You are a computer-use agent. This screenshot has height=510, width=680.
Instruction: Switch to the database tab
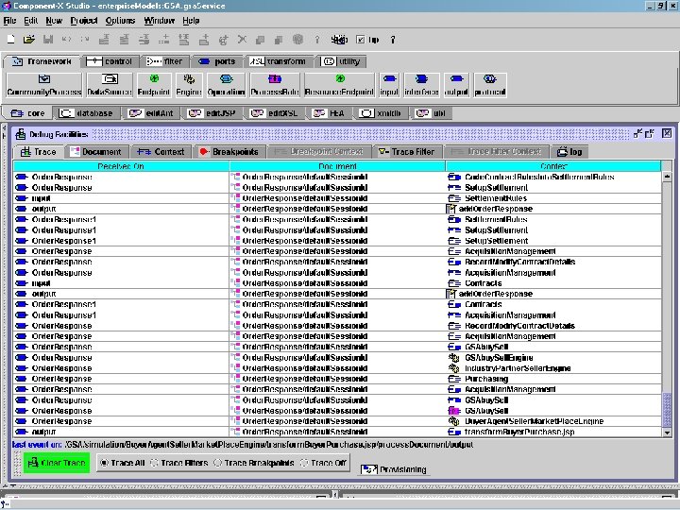click(x=87, y=113)
